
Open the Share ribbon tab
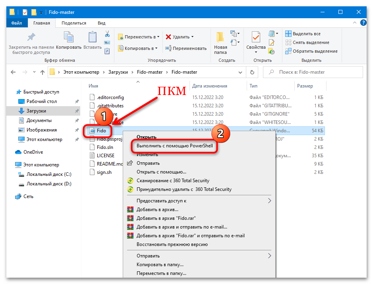click(x=74, y=23)
